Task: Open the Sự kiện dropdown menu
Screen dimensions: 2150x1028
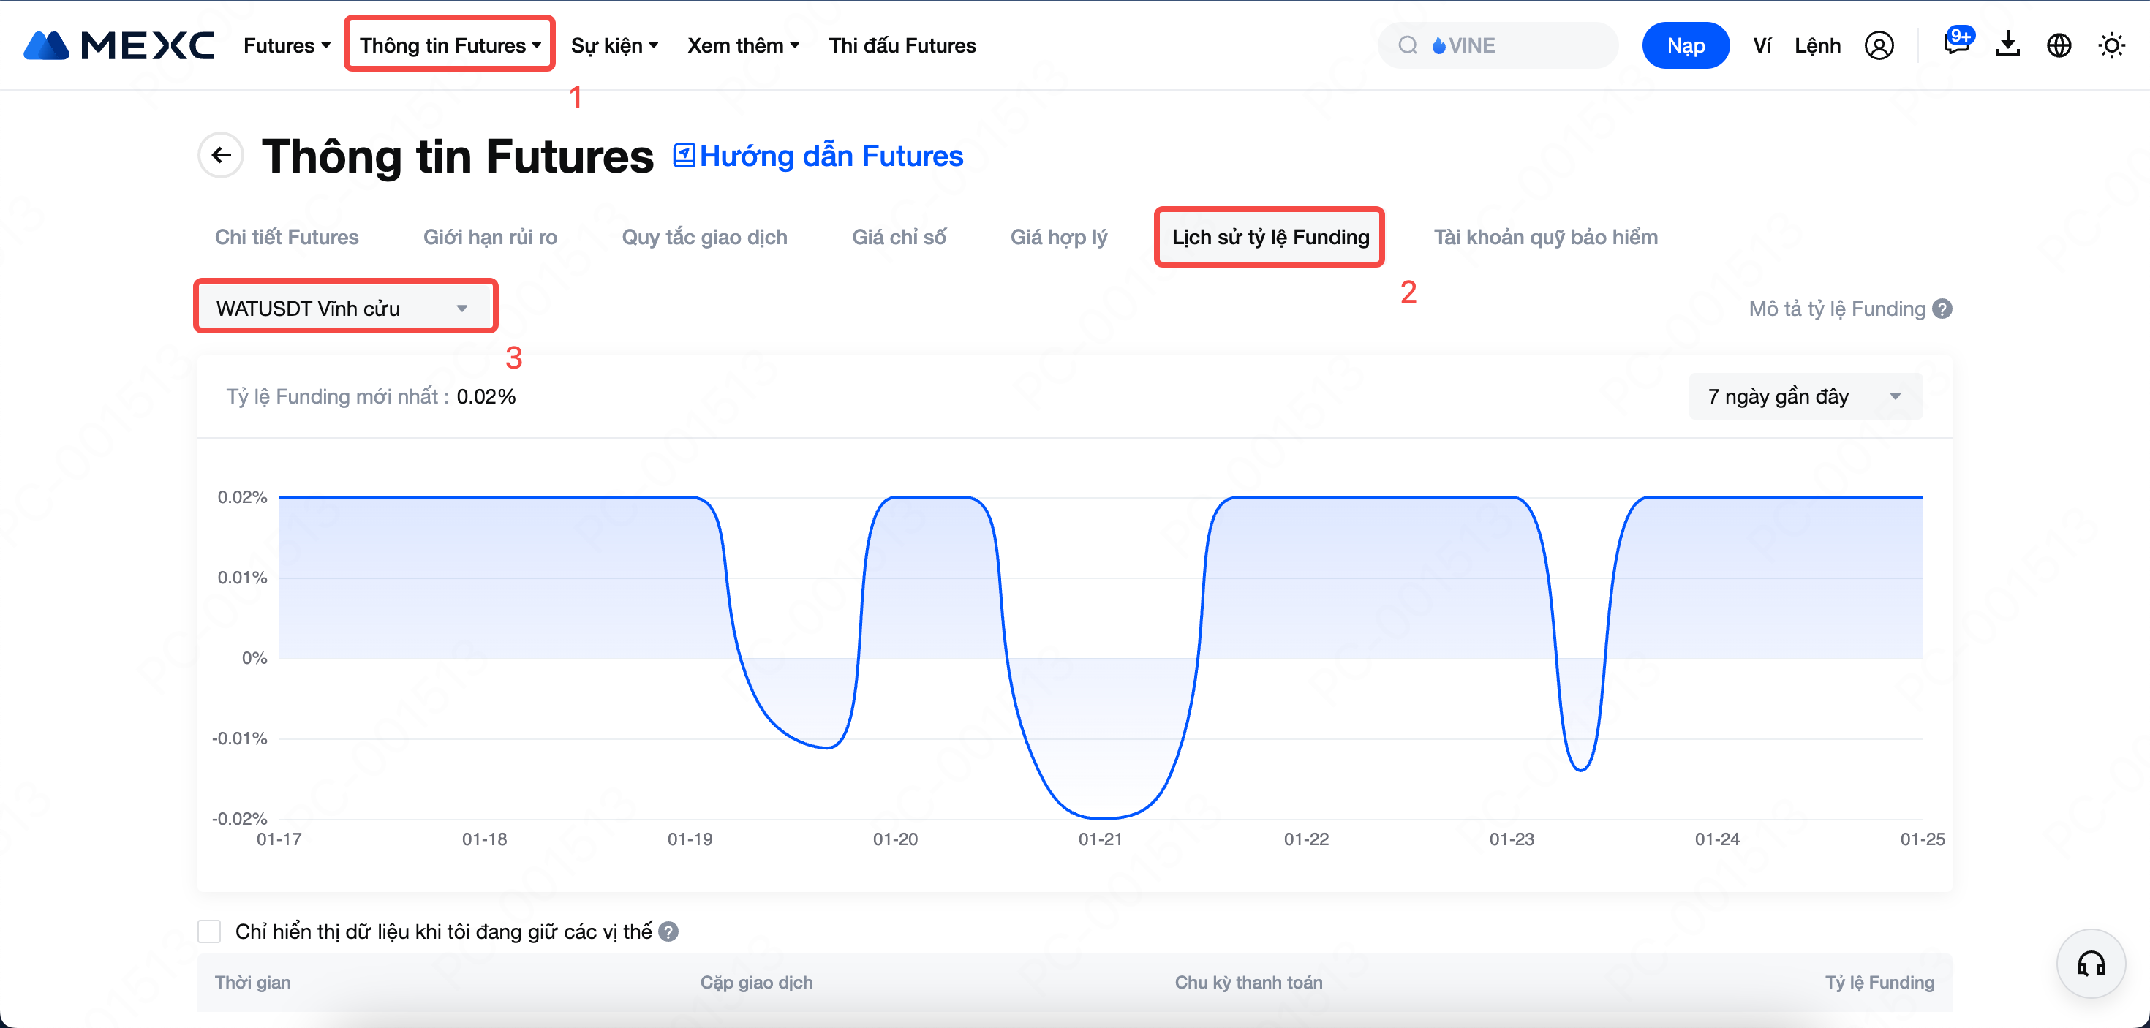Action: click(614, 45)
